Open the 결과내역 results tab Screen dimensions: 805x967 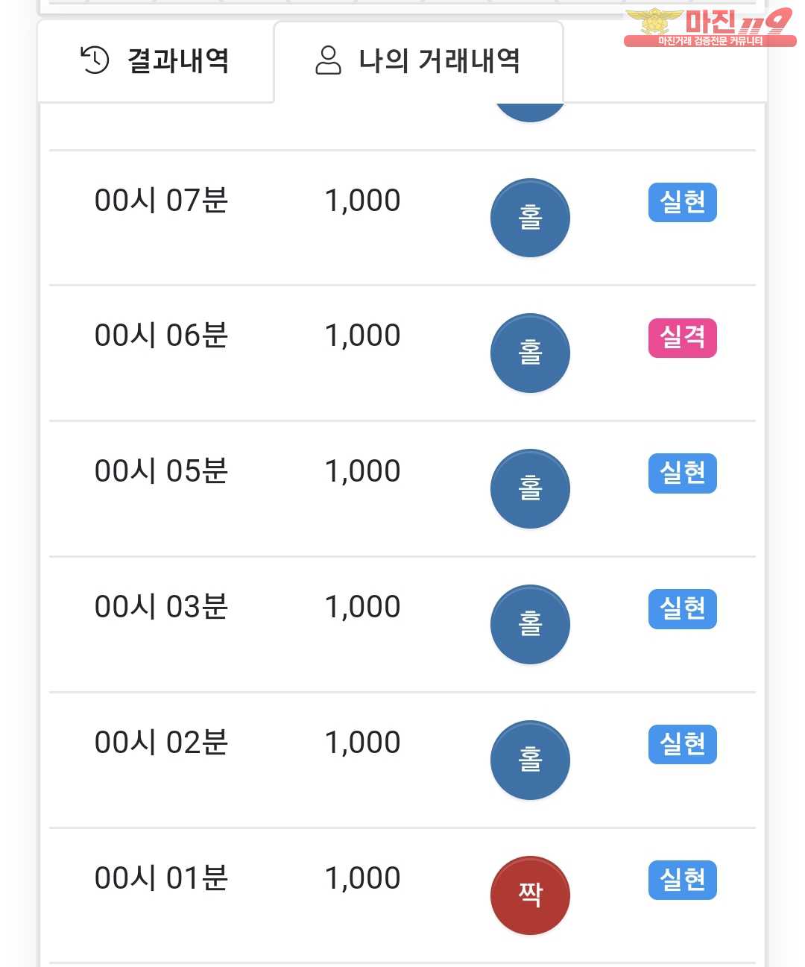click(155, 61)
